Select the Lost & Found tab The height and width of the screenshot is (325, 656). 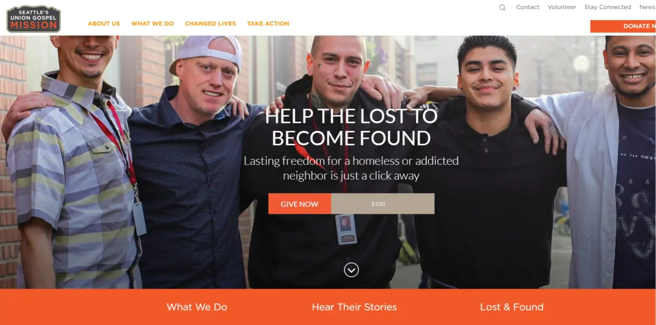pos(512,307)
